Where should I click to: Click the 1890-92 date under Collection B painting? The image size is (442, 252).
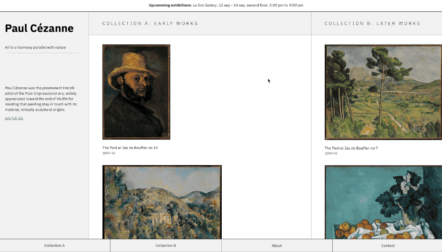pyautogui.click(x=331, y=153)
